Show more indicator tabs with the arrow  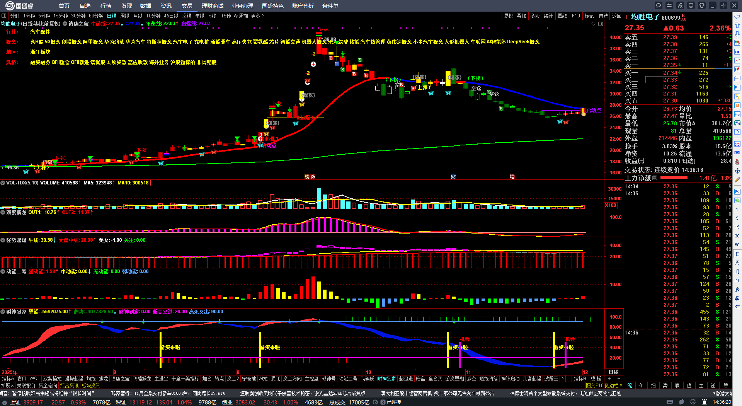[x=562, y=379]
